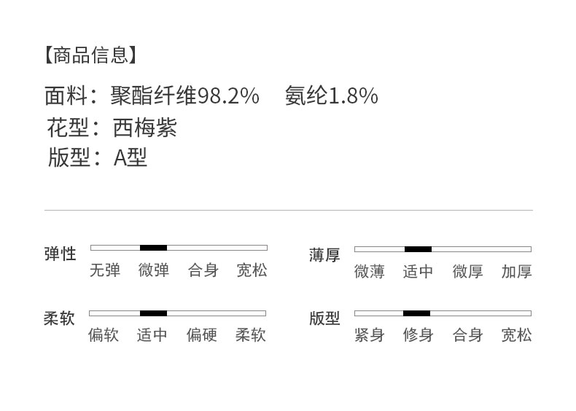This screenshot has height=411, width=576.
Task: Click the A型 fit value text
Action: coord(131,157)
